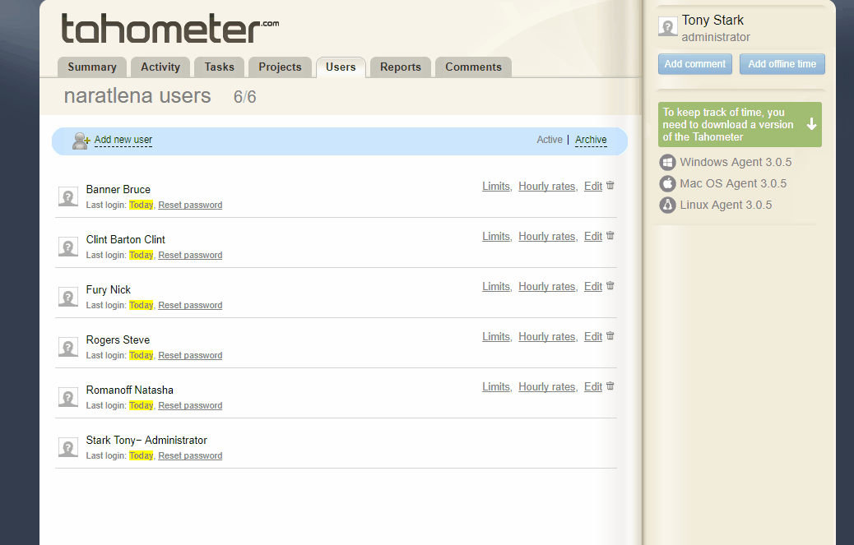This screenshot has width=854, height=545.
Task: Open the Summary tab
Action: tap(92, 67)
